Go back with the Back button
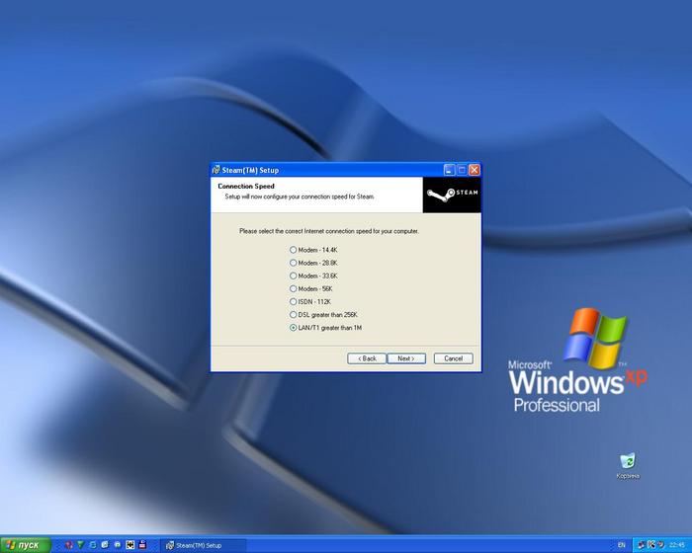Viewport: 692px width, 553px height. click(x=367, y=358)
